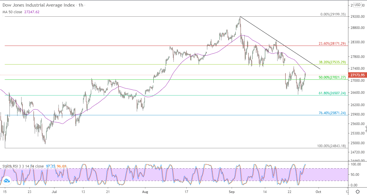Click 25000.00 on the price axis
This screenshot has width=367, height=195.
358,143
